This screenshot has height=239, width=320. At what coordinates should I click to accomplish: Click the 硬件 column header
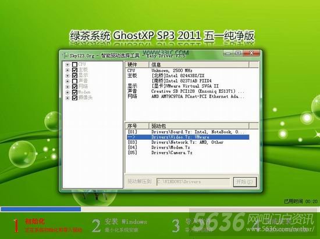coord(137,65)
